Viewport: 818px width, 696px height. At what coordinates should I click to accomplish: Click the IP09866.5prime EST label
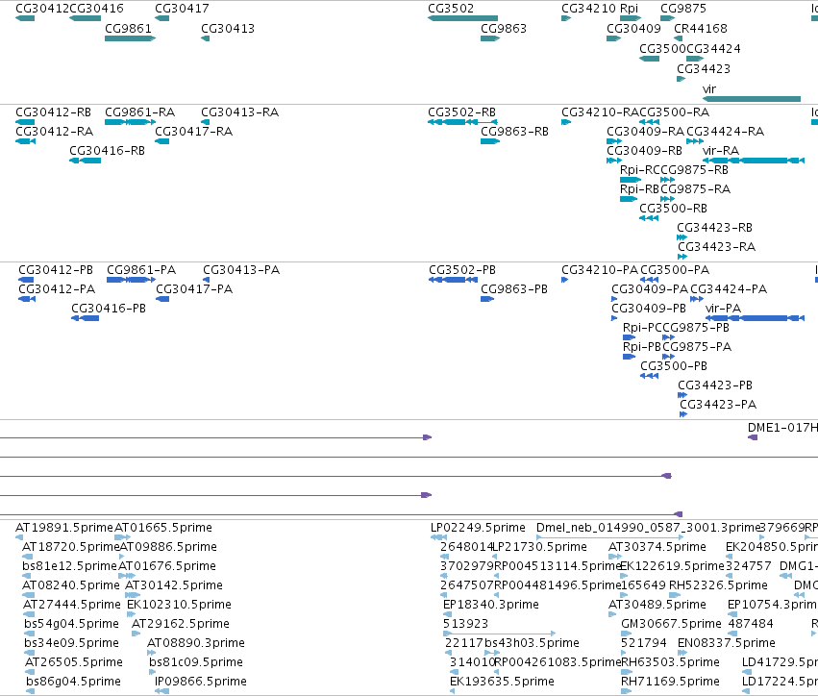tap(201, 682)
